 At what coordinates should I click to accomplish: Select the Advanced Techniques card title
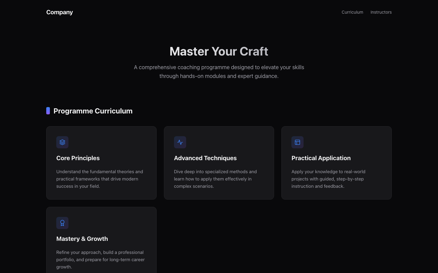pos(205,158)
